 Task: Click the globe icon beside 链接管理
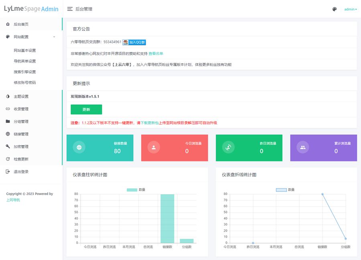(x=8, y=134)
